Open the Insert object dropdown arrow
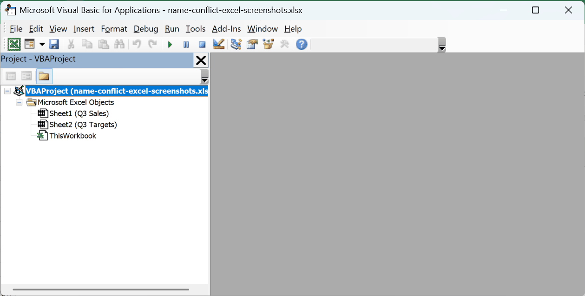Image resolution: width=585 pixels, height=296 pixels. coord(42,45)
